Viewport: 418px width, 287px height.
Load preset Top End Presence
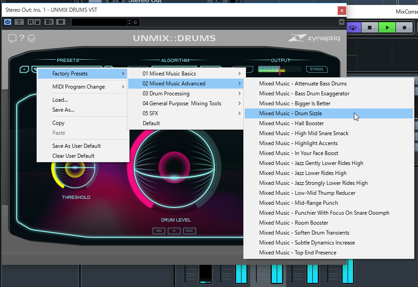coord(329,253)
